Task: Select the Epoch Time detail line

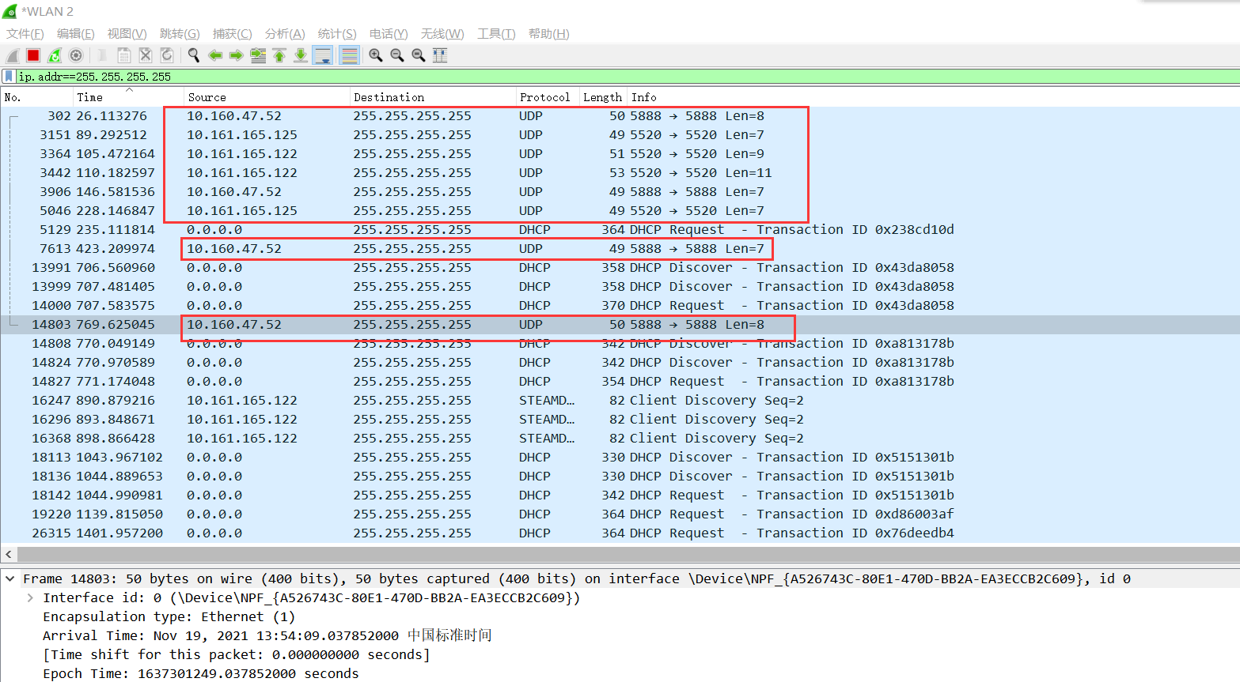Action: [201, 673]
